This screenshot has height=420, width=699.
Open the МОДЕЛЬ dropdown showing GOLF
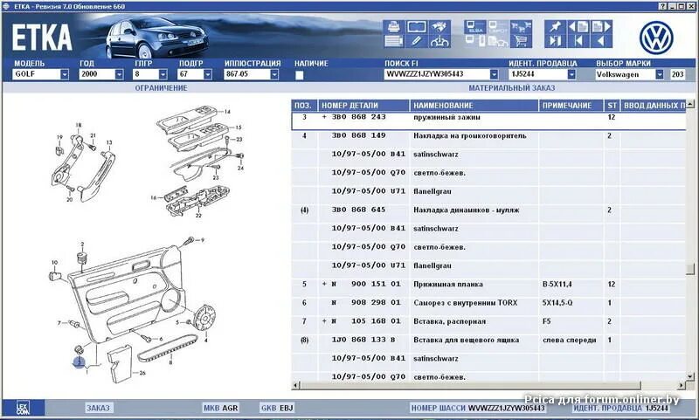coord(65,74)
